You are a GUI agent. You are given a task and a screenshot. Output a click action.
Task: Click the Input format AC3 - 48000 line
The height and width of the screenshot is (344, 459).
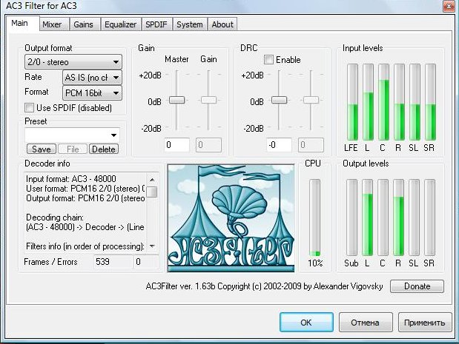(71, 179)
